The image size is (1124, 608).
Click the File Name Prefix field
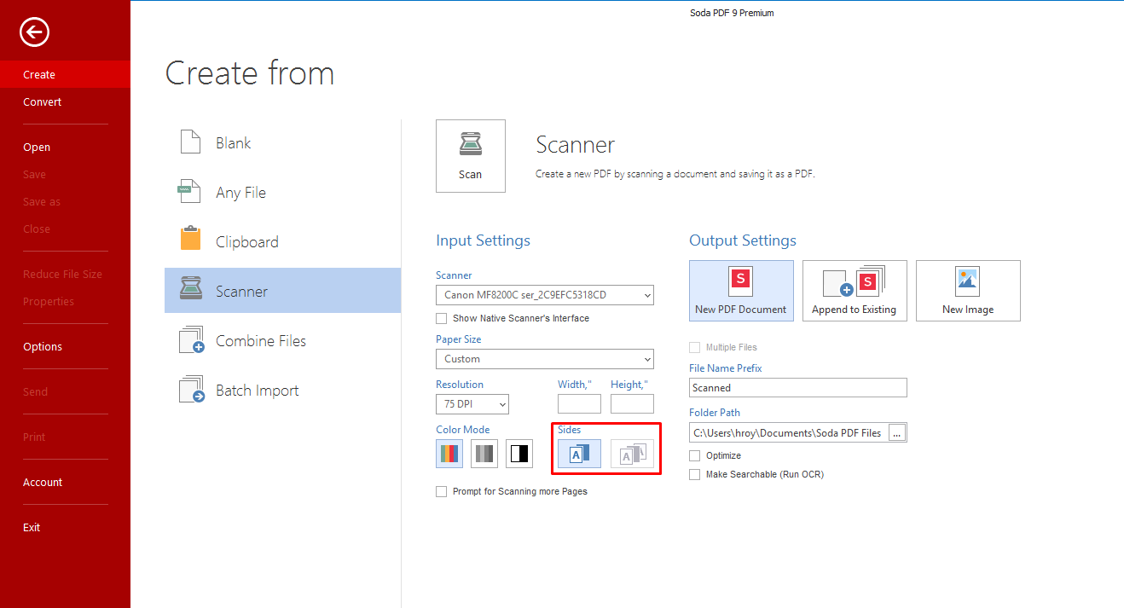click(x=797, y=388)
